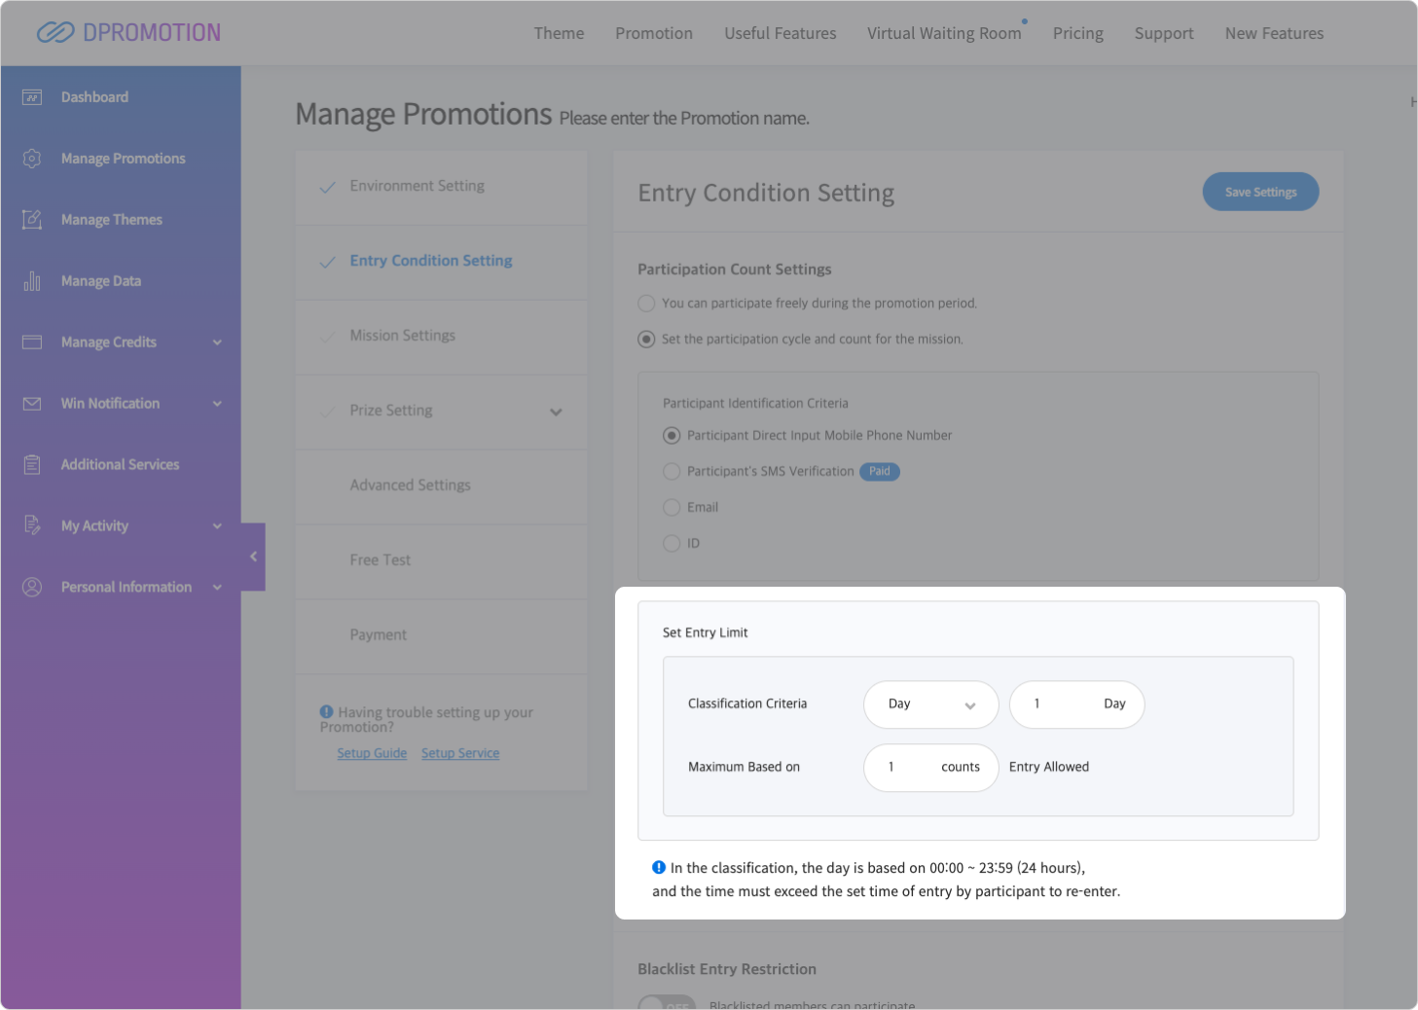Expand the Personal Information submenu
1418x1010 pixels.
click(x=217, y=588)
